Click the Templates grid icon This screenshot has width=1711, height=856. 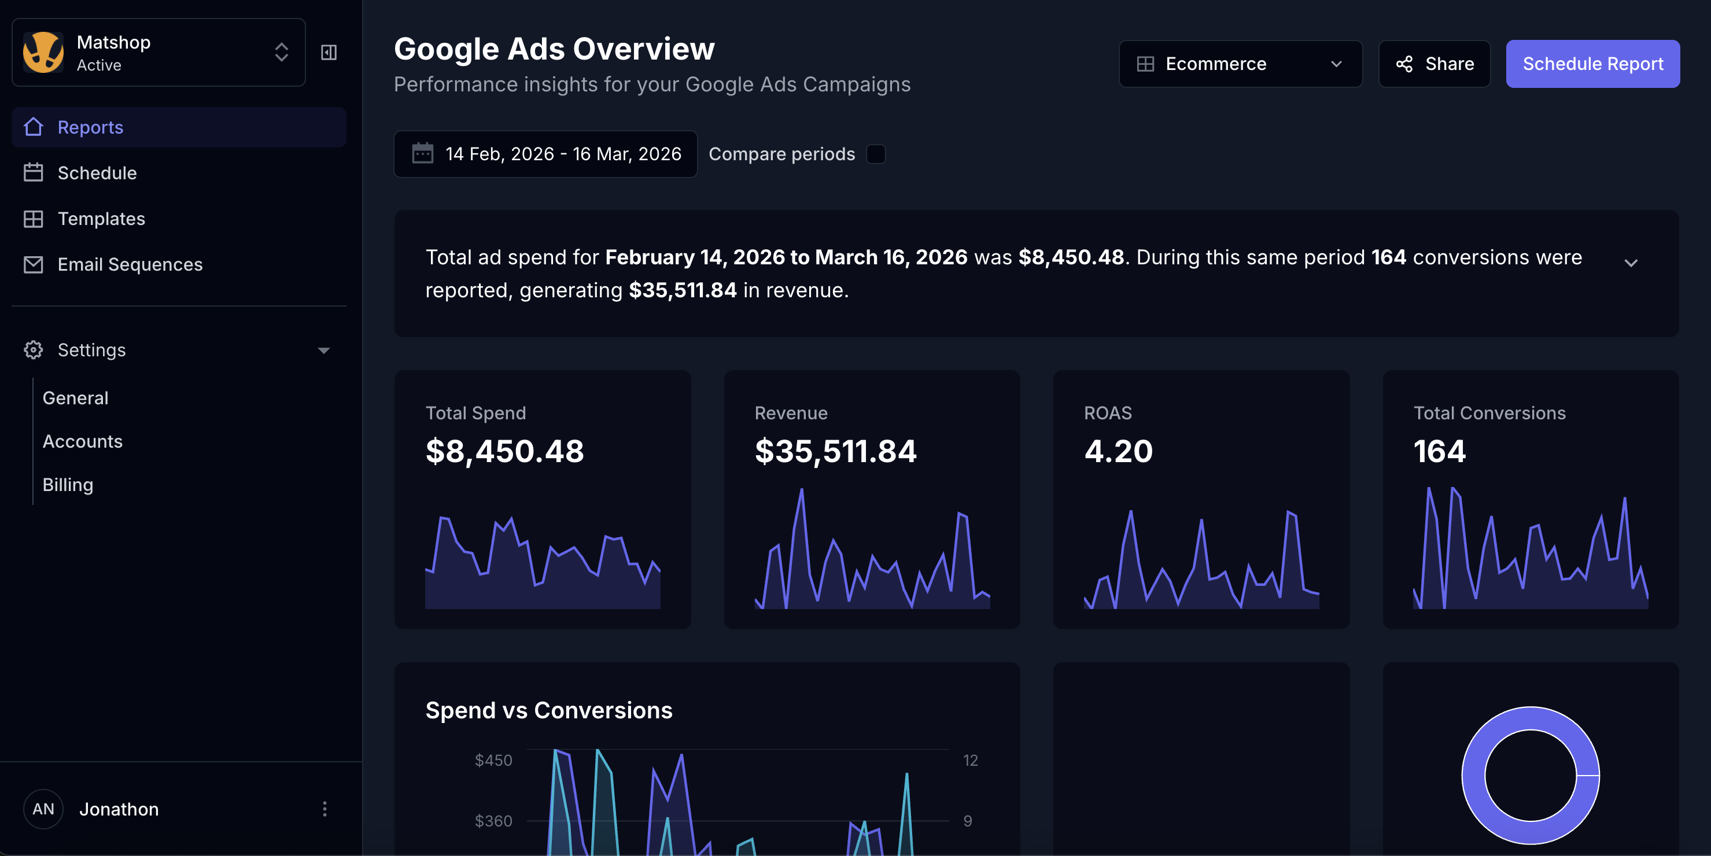coord(33,219)
